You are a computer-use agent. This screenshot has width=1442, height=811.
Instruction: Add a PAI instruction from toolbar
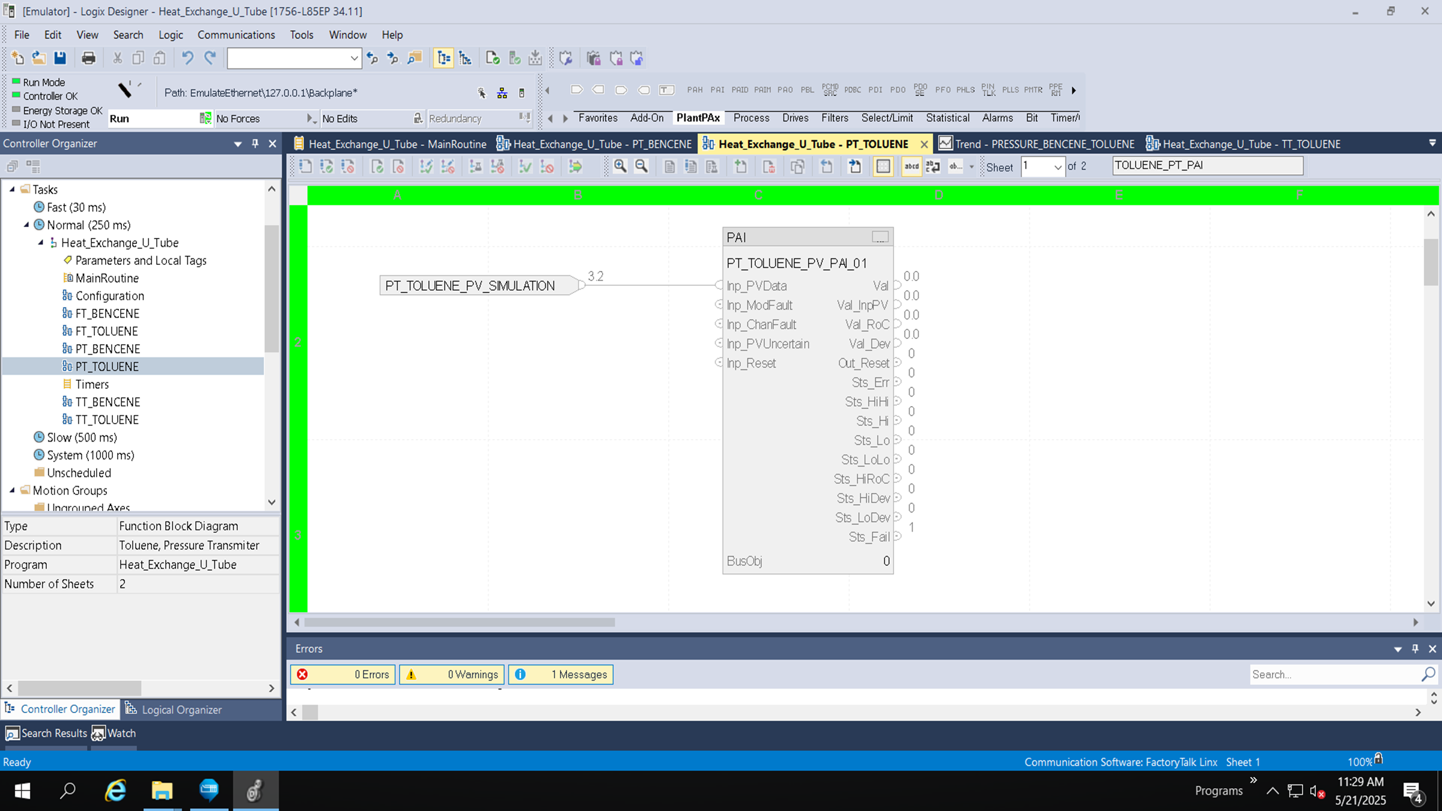click(x=717, y=90)
